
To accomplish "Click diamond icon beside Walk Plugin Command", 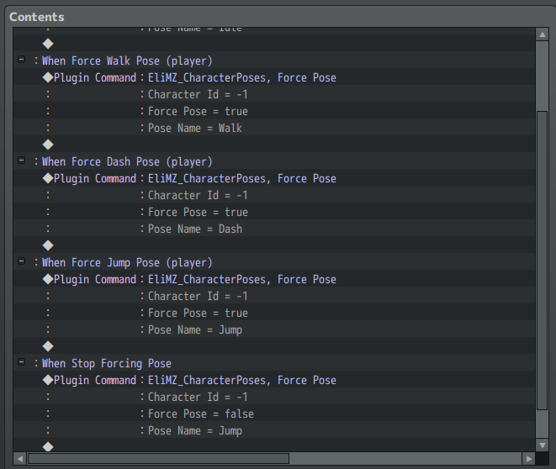I will click(x=48, y=77).
